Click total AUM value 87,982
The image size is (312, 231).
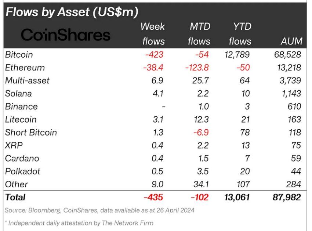coord(287,197)
